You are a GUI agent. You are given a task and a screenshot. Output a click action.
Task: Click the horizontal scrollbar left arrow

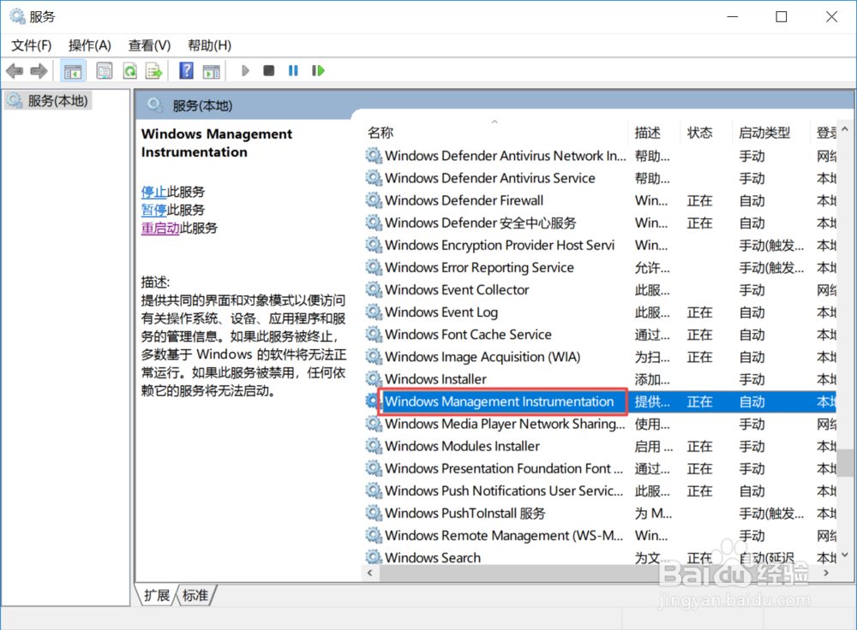(x=370, y=573)
